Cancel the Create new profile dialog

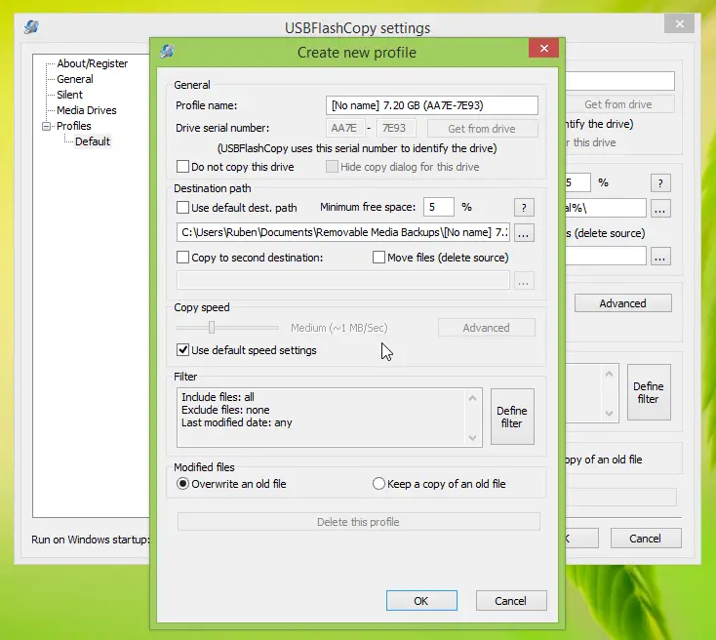tap(511, 600)
